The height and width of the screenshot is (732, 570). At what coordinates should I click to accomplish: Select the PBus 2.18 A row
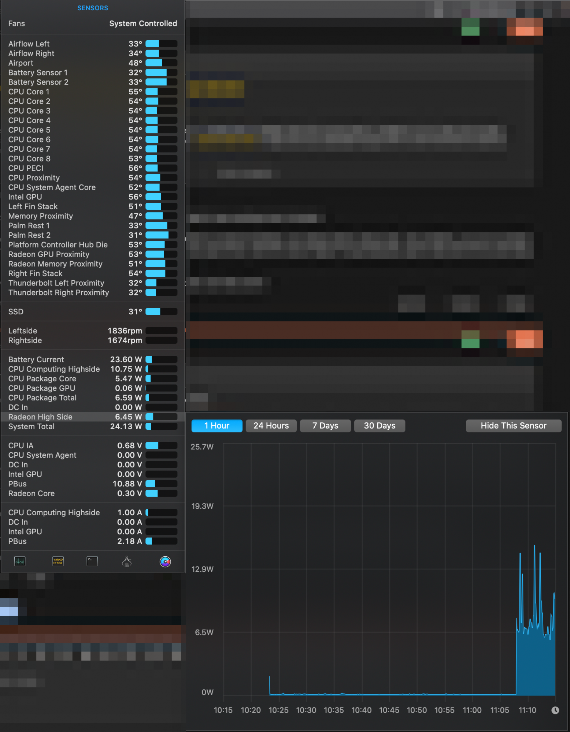93,541
